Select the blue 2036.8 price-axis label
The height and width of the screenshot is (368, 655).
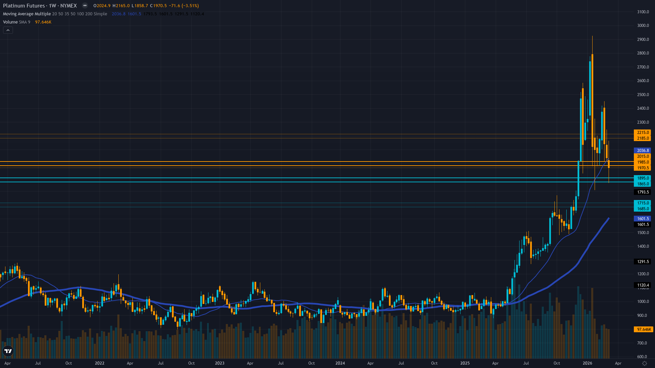pyautogui.click(x=642, y=151)
